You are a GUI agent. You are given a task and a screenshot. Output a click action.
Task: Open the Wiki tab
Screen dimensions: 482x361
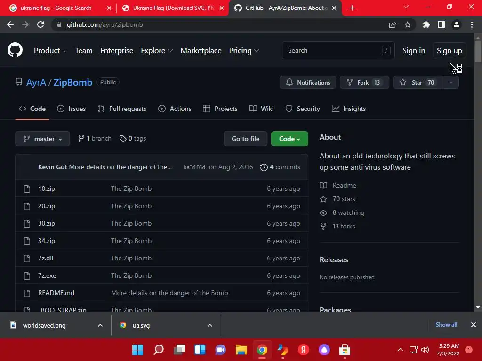(x=261, y=109)
